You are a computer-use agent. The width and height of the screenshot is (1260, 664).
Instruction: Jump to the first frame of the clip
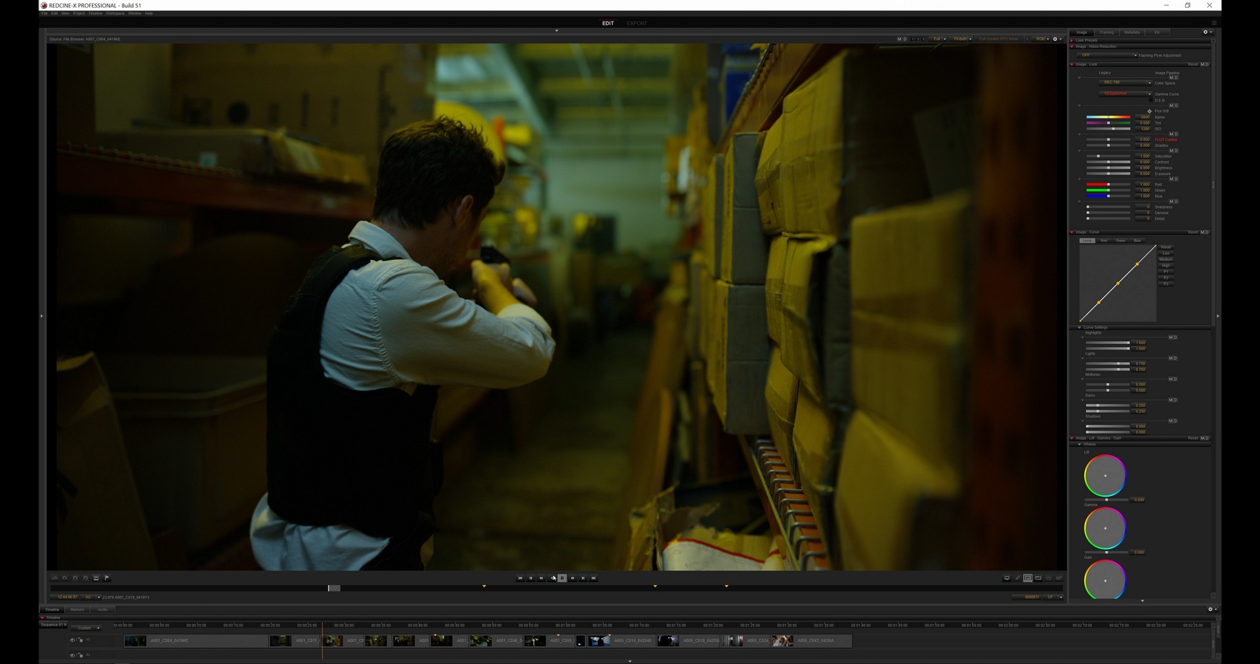click(x=520, y=578)
